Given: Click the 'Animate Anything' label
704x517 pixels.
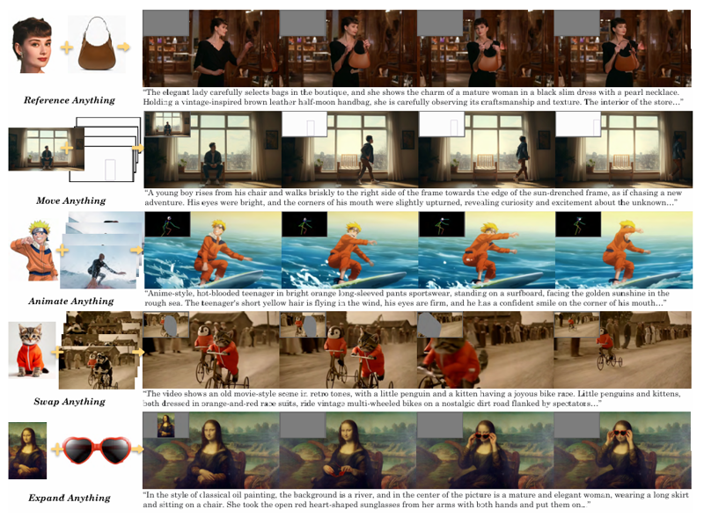Looking at the screenshot, I should click(71, 301).
